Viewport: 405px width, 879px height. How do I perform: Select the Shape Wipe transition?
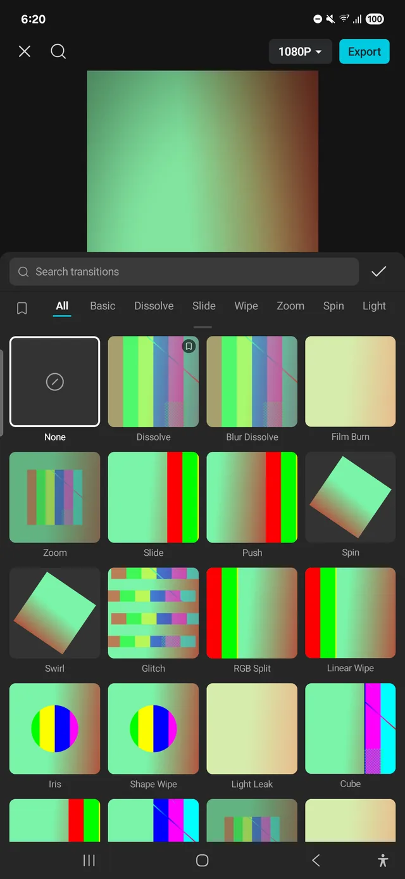coord(153,729)
